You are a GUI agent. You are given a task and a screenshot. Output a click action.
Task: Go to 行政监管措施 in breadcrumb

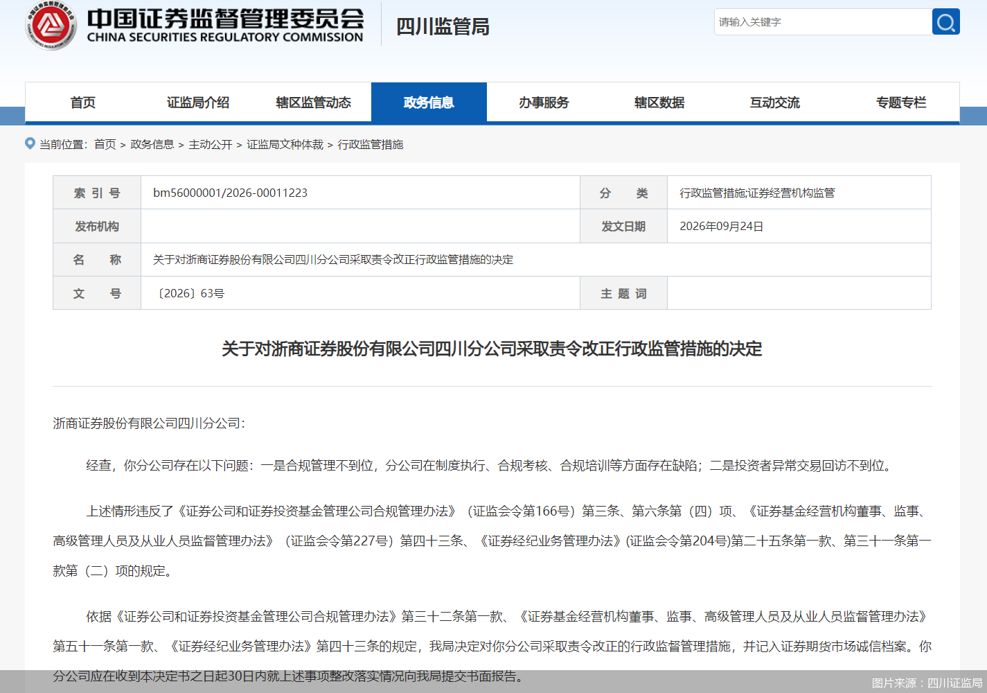tap(371, 144)
